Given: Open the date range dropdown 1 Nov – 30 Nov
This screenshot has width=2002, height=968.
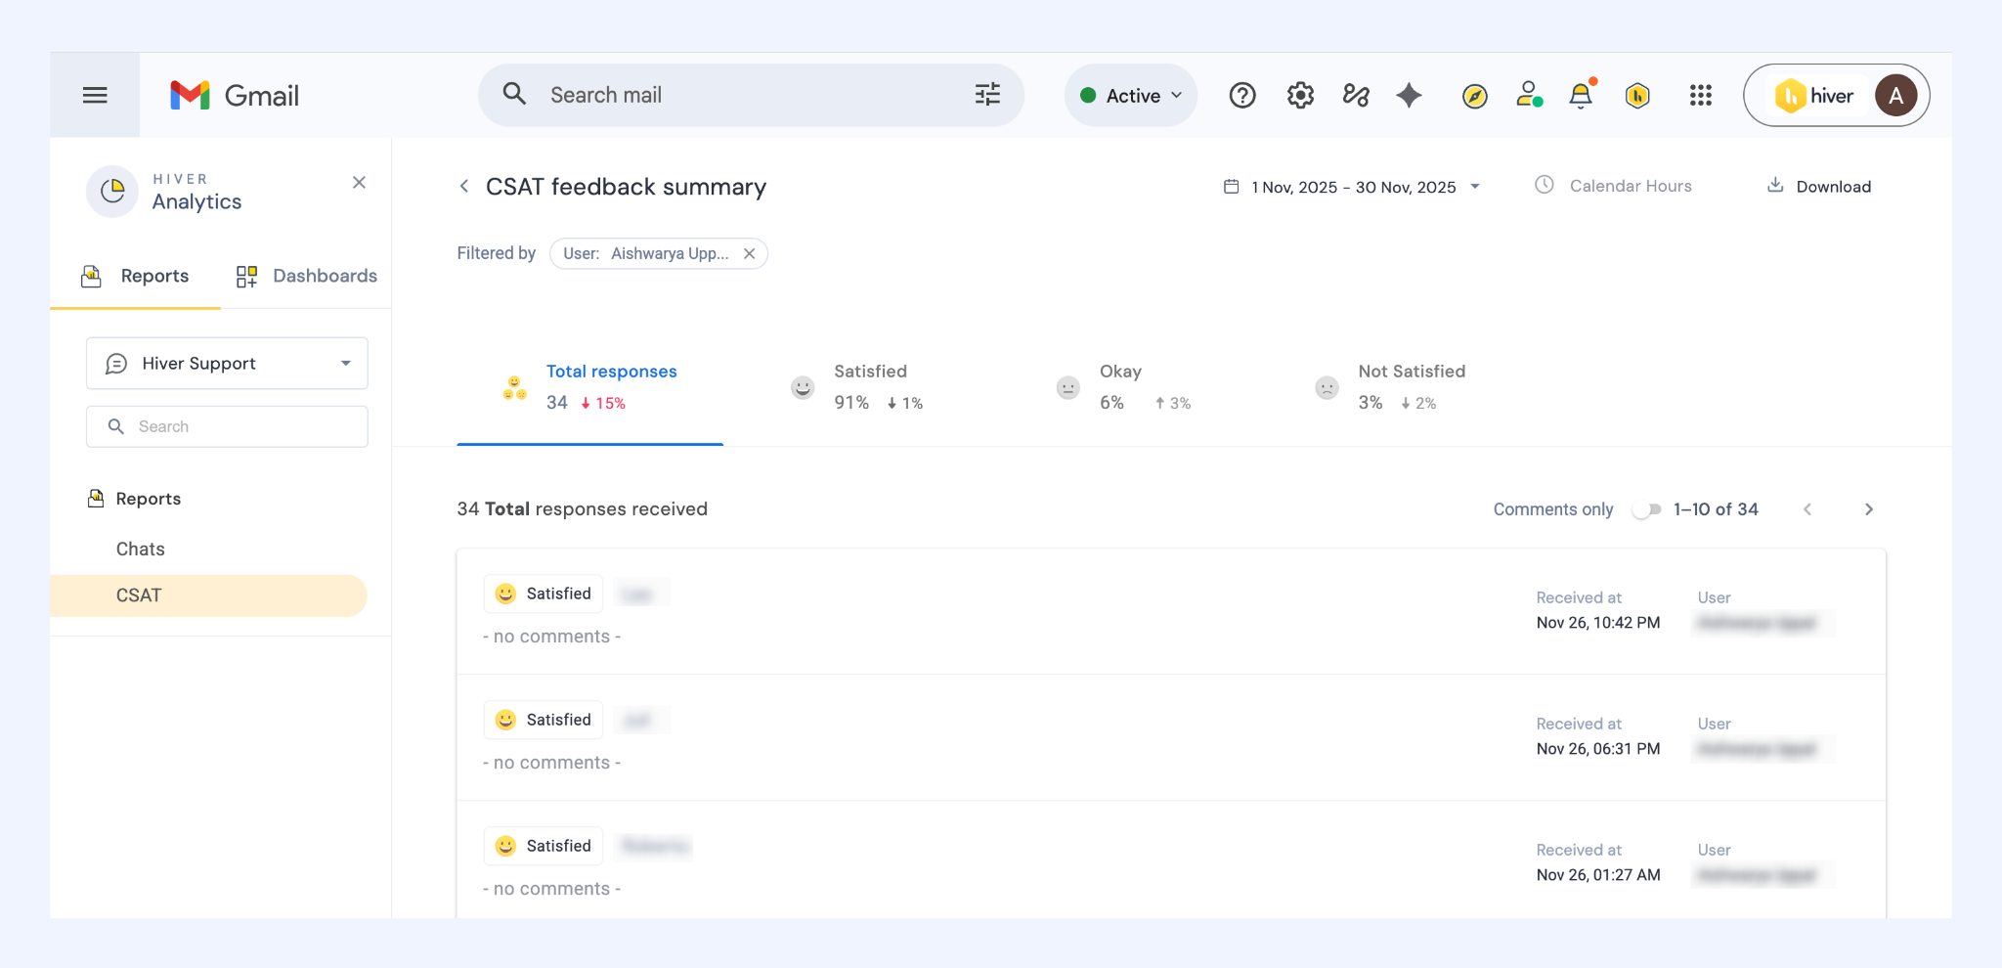Looking at the screenshot, I should 1353,187.
